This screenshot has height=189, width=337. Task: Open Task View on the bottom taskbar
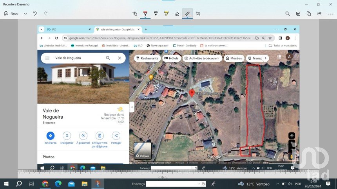[31, 184]
